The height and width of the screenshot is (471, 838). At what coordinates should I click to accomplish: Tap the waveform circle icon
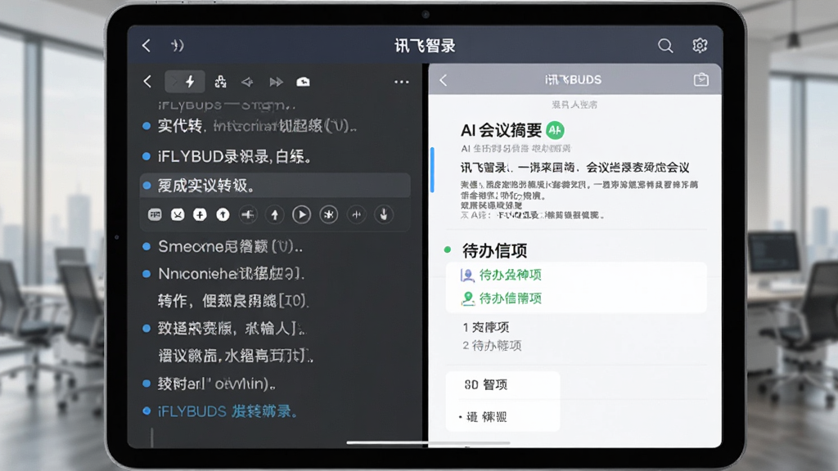coord(357,215)
